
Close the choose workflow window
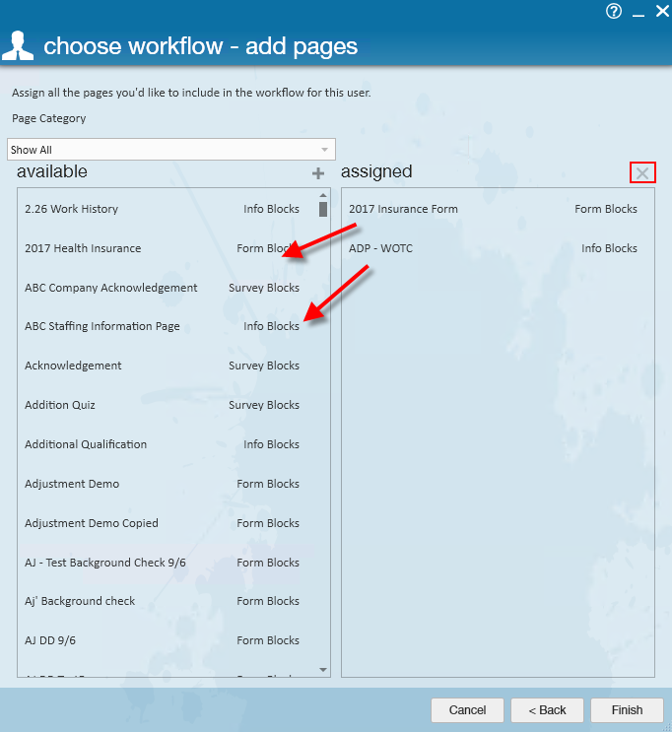[662, 11]
